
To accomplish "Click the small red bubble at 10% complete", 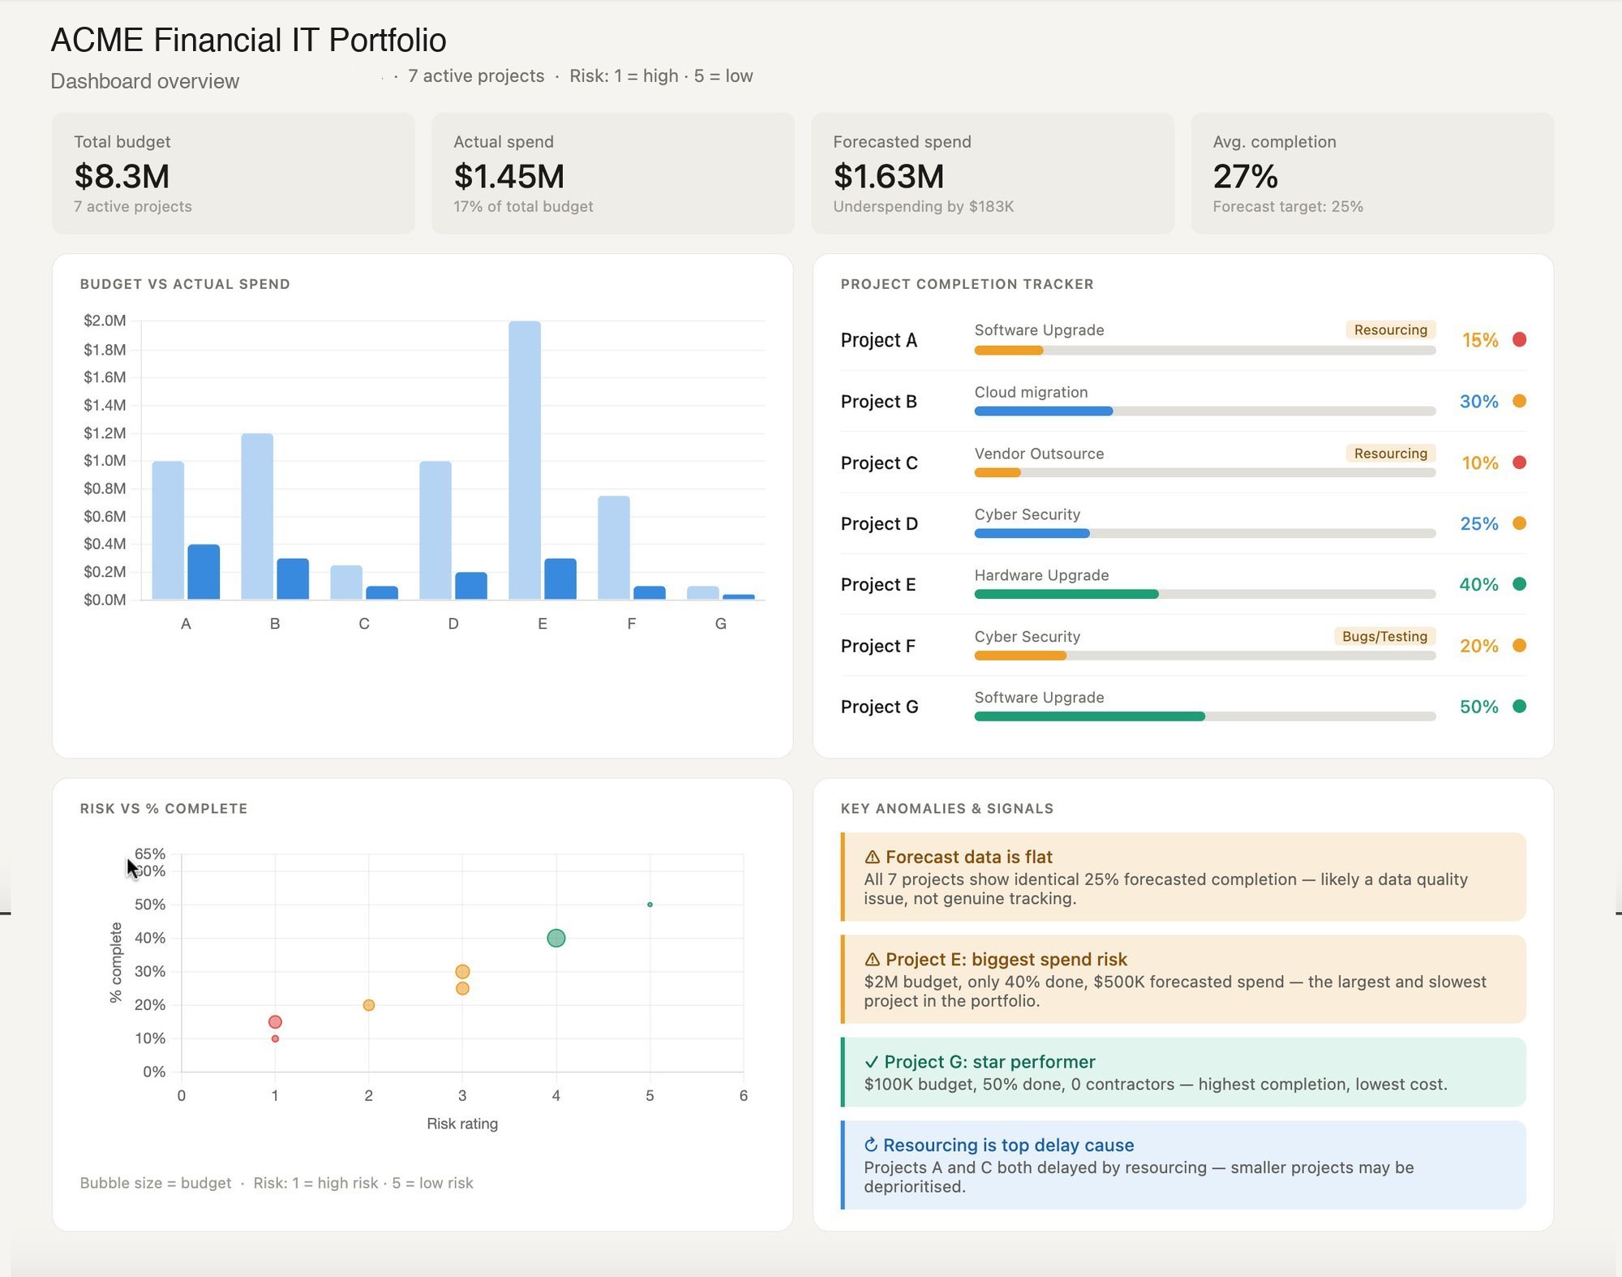I will pyautogui.click(x=275, y=1038).
